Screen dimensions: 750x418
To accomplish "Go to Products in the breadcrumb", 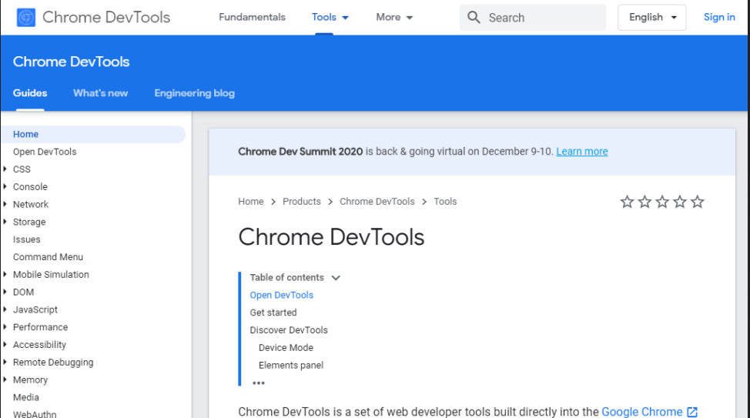I will click(x=301, y=202).
